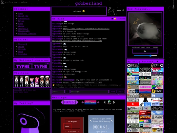Click the seal album art image
The width and height of the screenshot is (177, 133).
pos(145,29)
